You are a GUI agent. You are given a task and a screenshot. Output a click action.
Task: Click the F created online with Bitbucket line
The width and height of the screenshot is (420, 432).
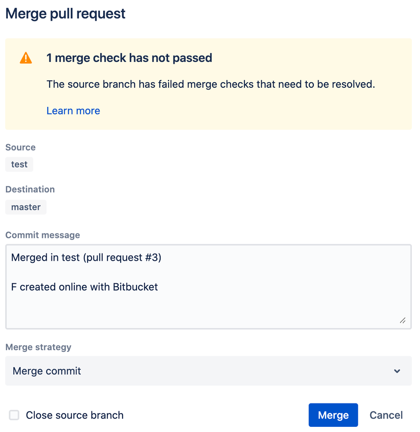[x=85, y=287]
